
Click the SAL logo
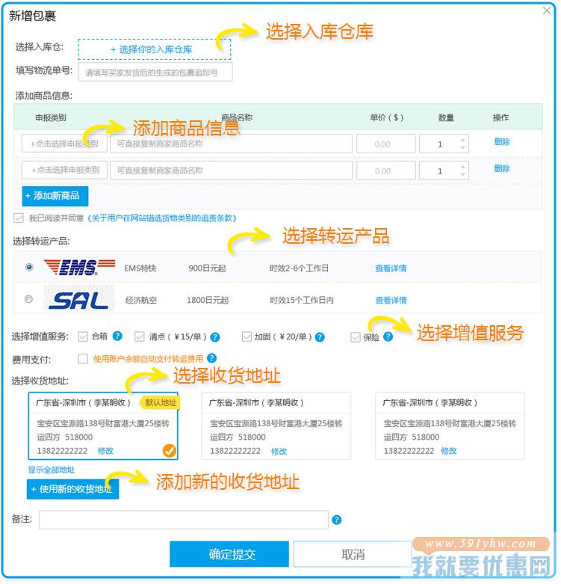79,299
